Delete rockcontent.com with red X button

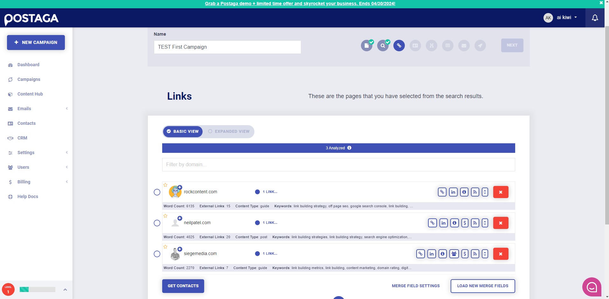coord(501,192)
